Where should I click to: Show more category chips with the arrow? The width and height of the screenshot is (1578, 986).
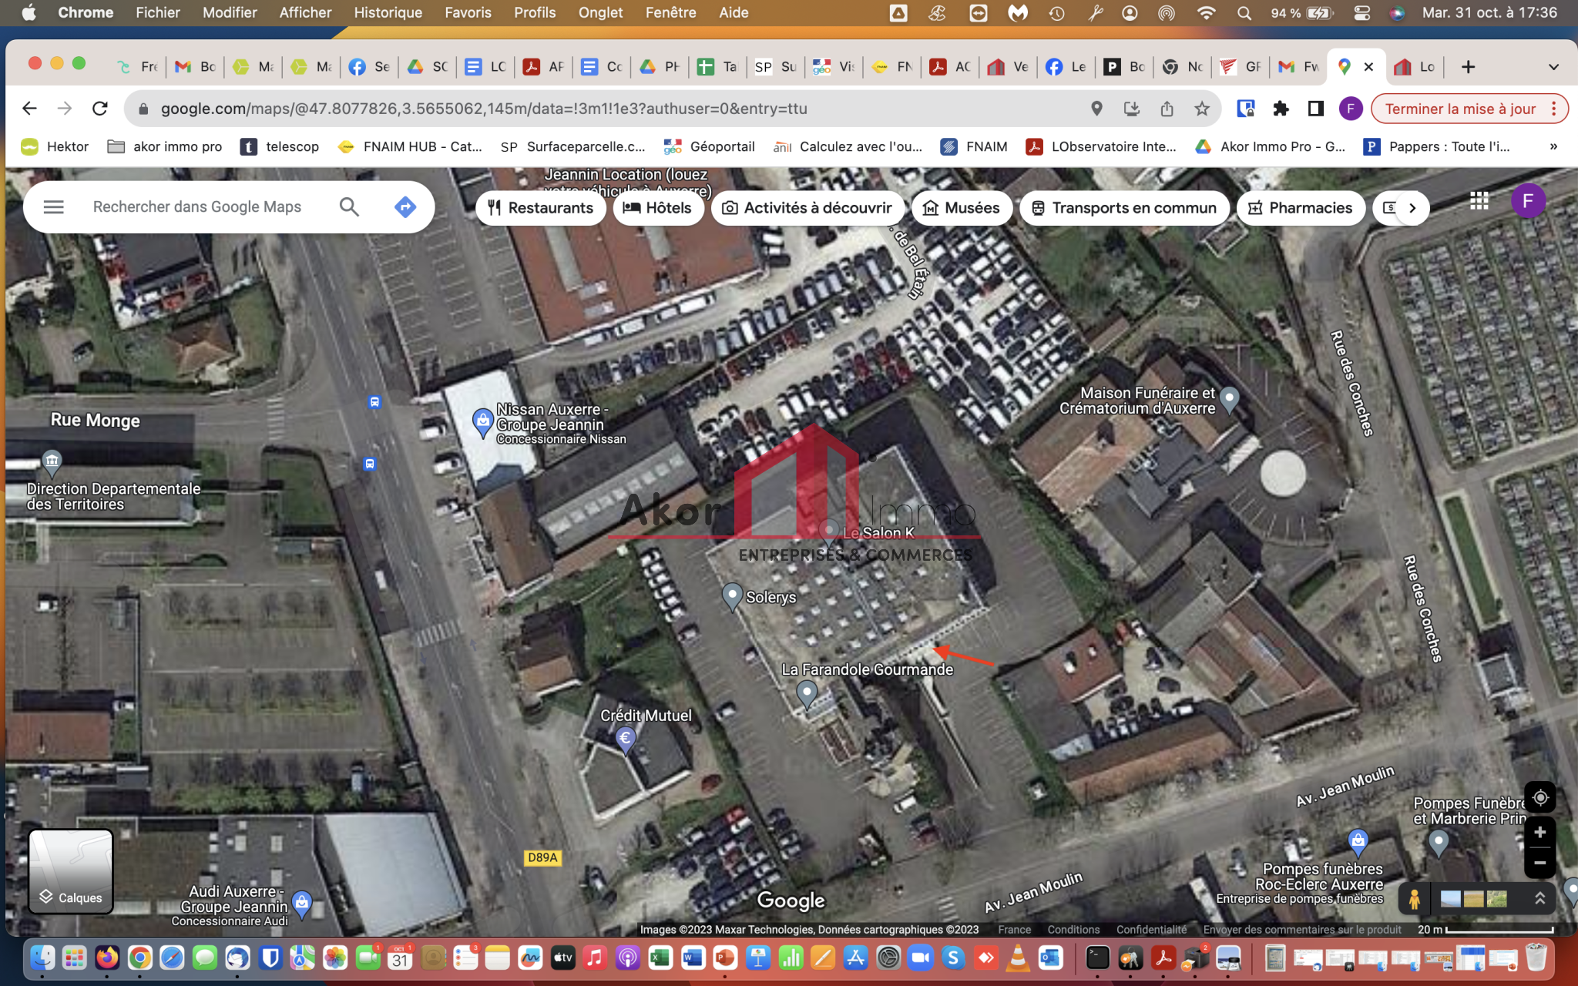(x=1412, y=208)
